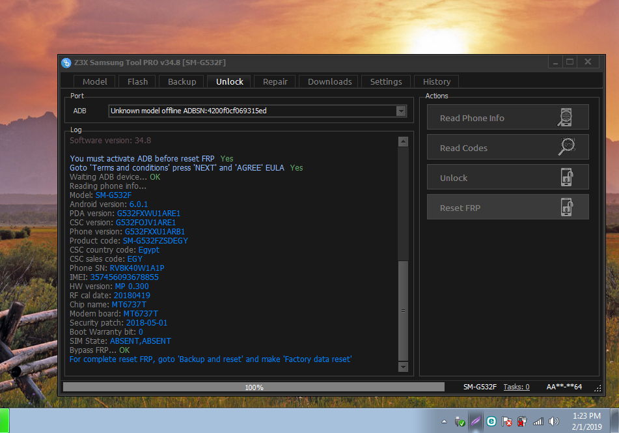Click the AA**-**64 card serial text
619x433 pixels.
coord(564,387)
